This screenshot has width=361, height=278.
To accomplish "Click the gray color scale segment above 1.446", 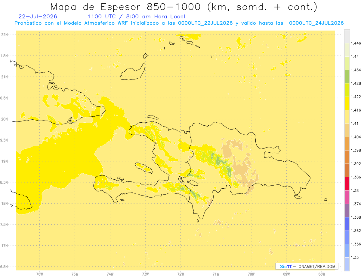I will [x=347, y=36].
